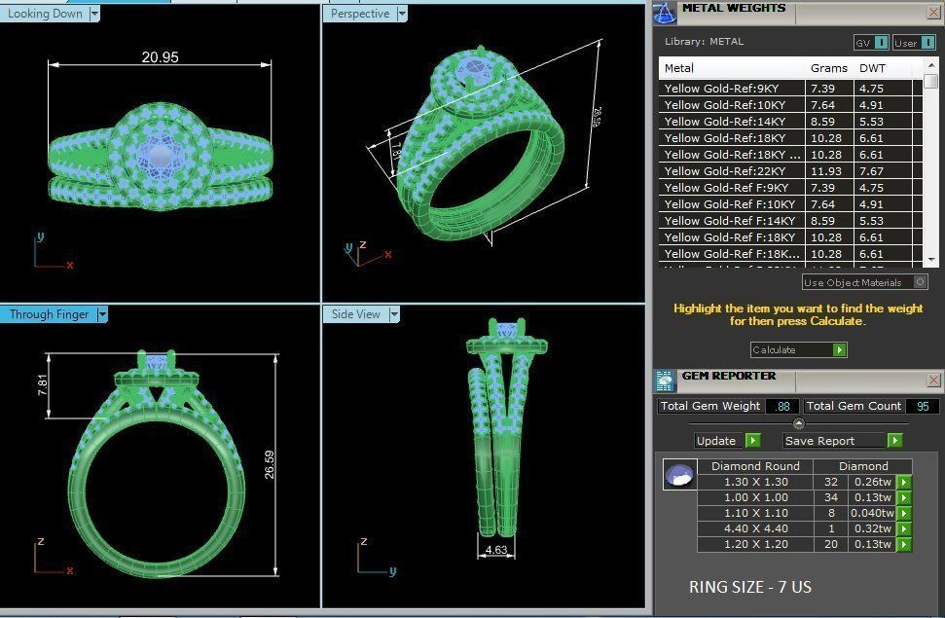Click the 0.26tw weight cell
The image size is (945, 618).
873,482
